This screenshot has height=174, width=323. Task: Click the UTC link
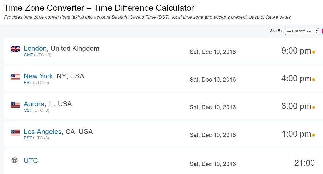(x=31, y=161)
